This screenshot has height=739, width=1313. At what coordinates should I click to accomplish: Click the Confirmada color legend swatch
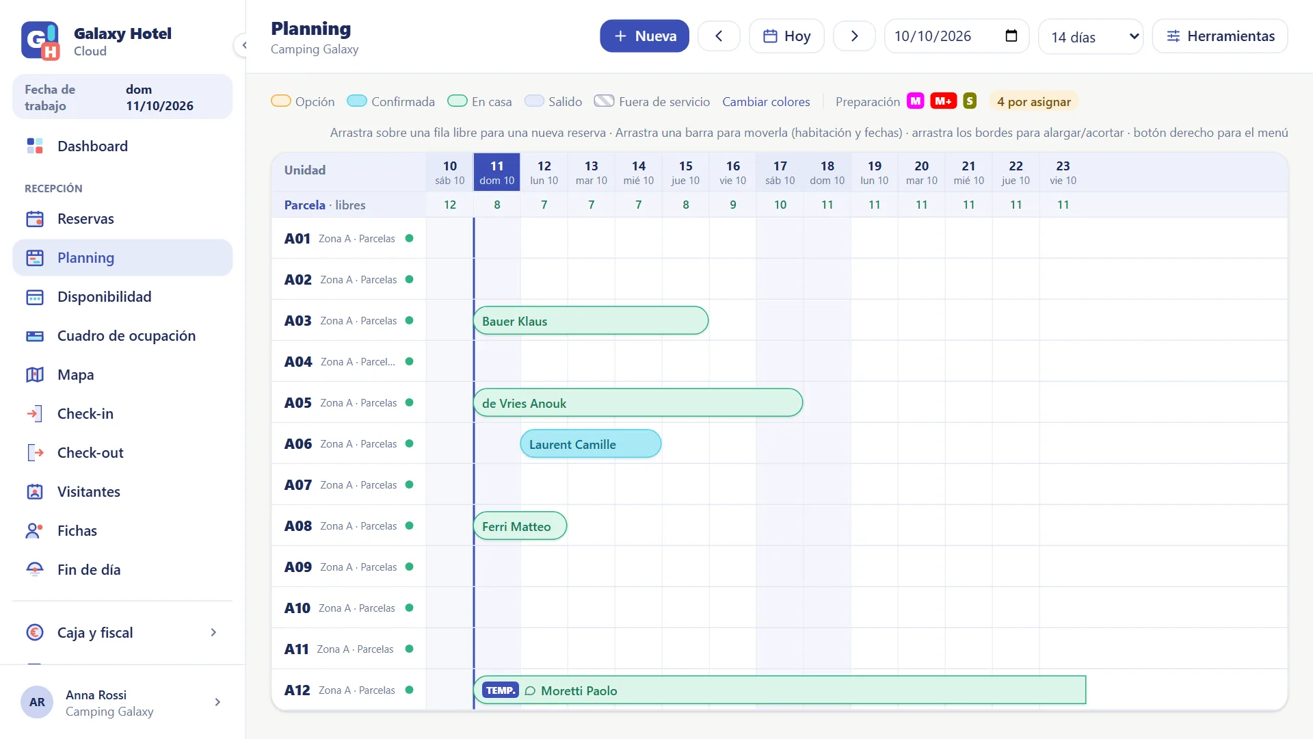(x=357, y=101)
